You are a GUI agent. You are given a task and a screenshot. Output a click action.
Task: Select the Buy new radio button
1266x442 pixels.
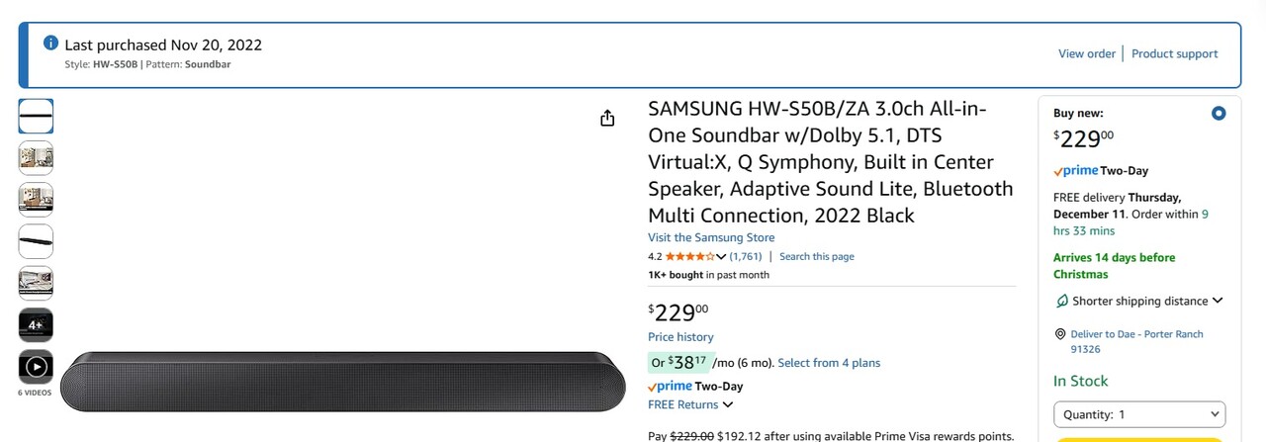pyautogui.click(x=1219, y=114)
